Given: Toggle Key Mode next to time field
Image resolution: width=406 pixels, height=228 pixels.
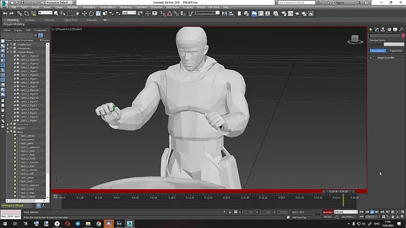Looking at the screenshot, I should 362,217.
